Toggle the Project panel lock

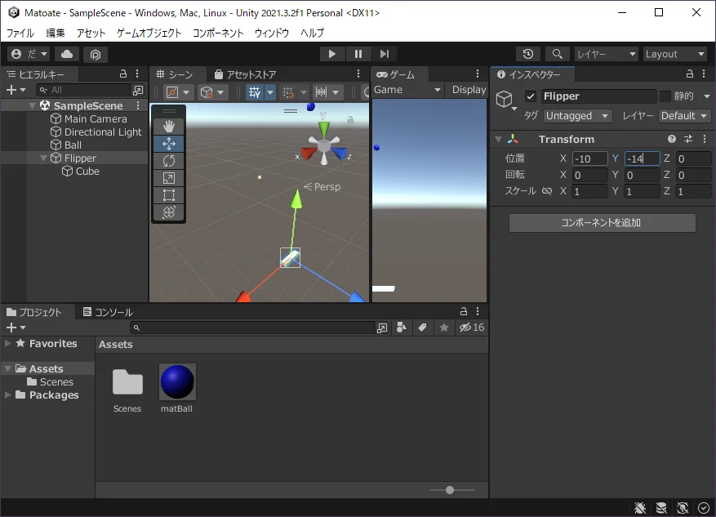[464, 311]
